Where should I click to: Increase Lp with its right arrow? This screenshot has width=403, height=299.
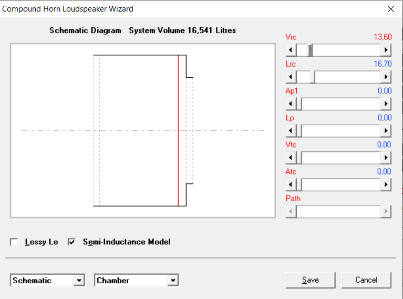pos(386,131)
